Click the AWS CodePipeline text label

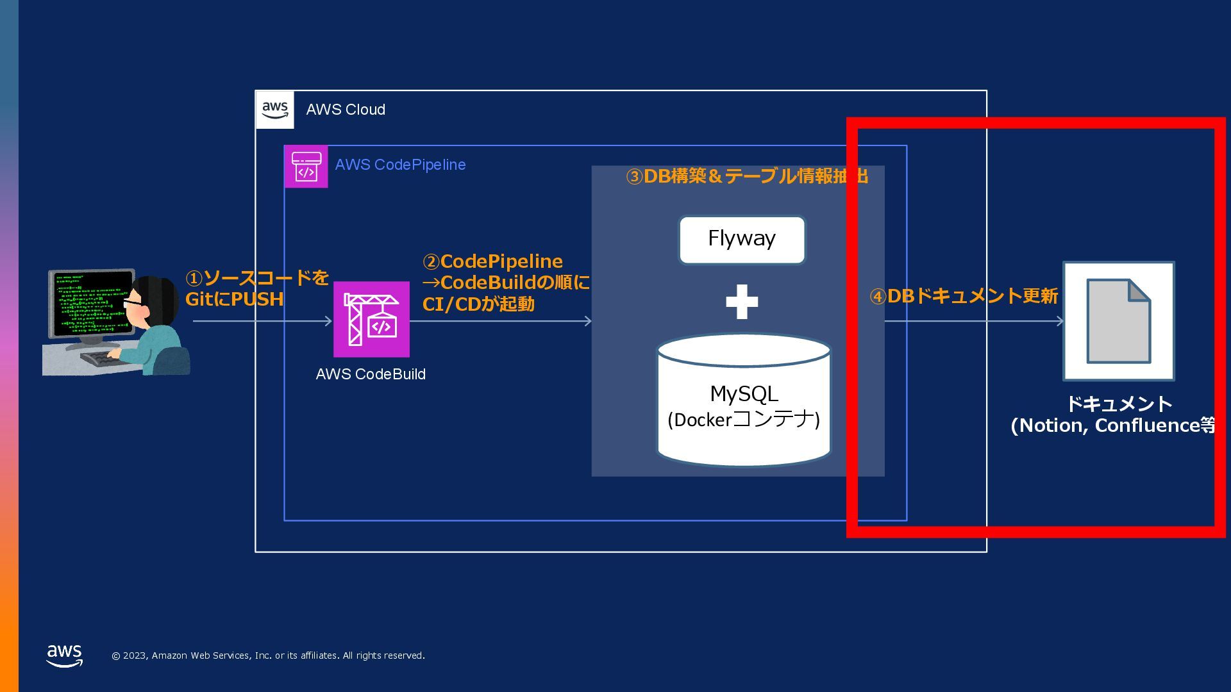[x=400, y=165]
